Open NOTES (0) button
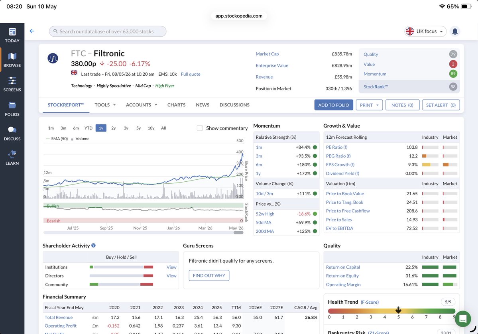 click(x=402, y=105)
